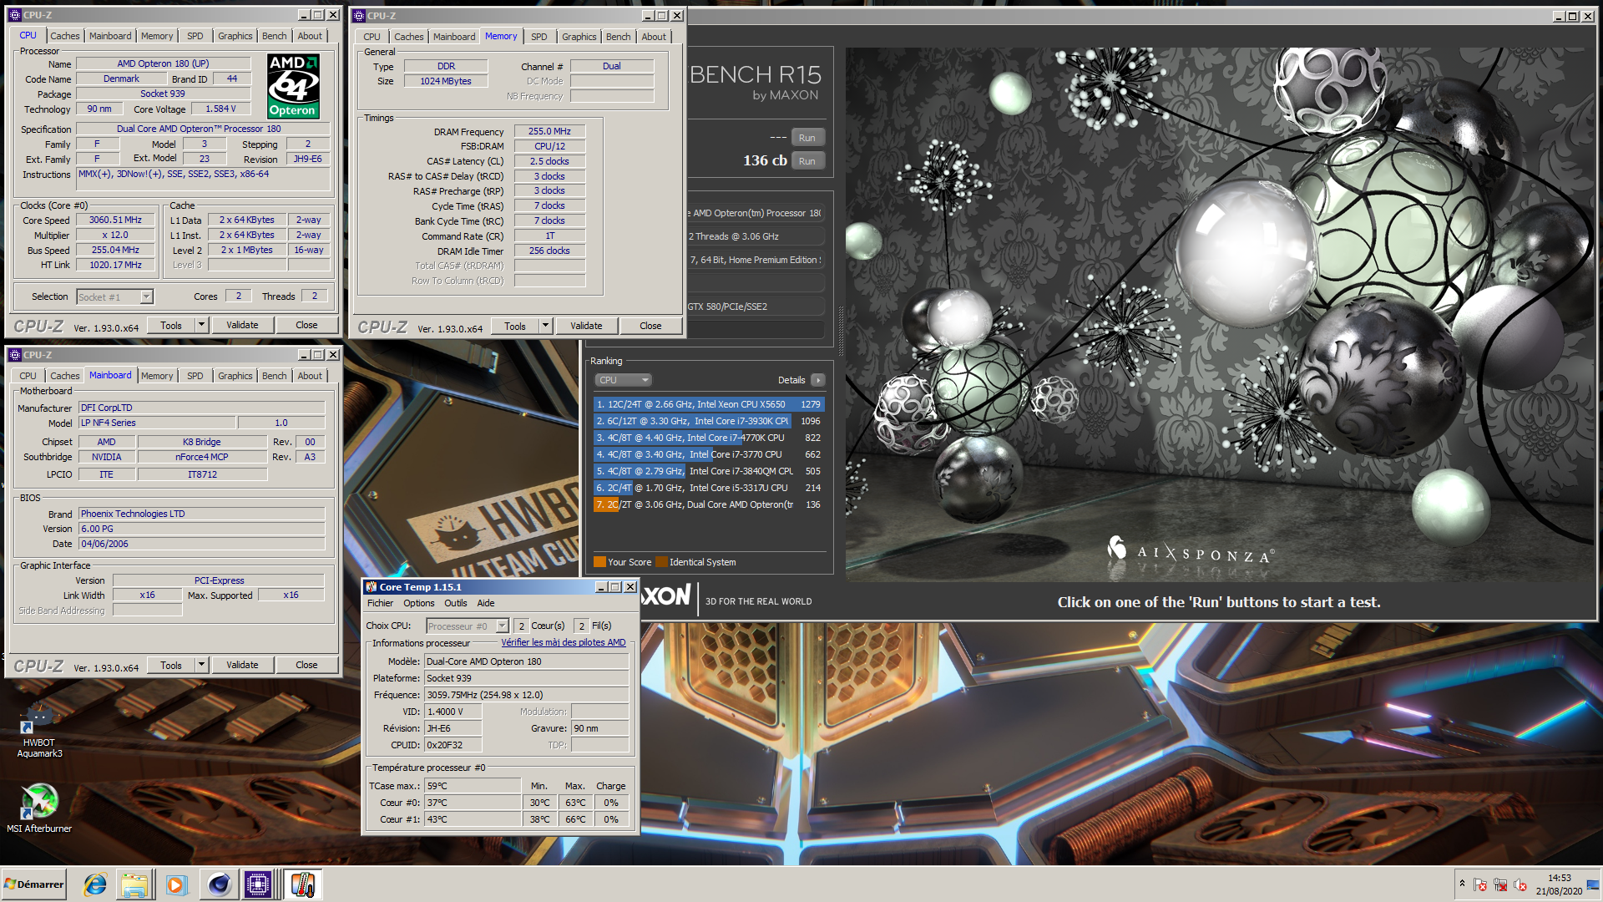Switch to CPU-Z taskbar icon
The image size is (1603, 902).
(x=259, y=884)
